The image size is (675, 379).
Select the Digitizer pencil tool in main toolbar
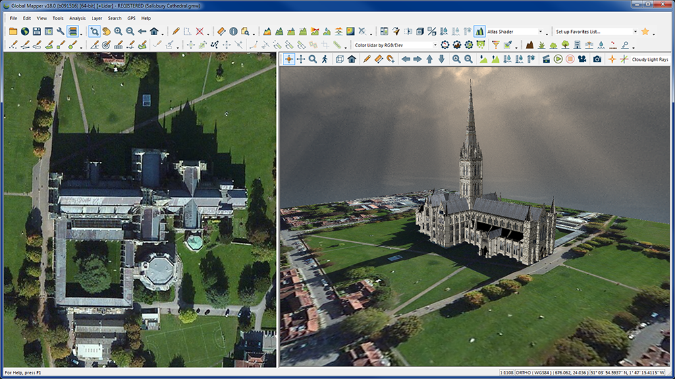[175, 32]
